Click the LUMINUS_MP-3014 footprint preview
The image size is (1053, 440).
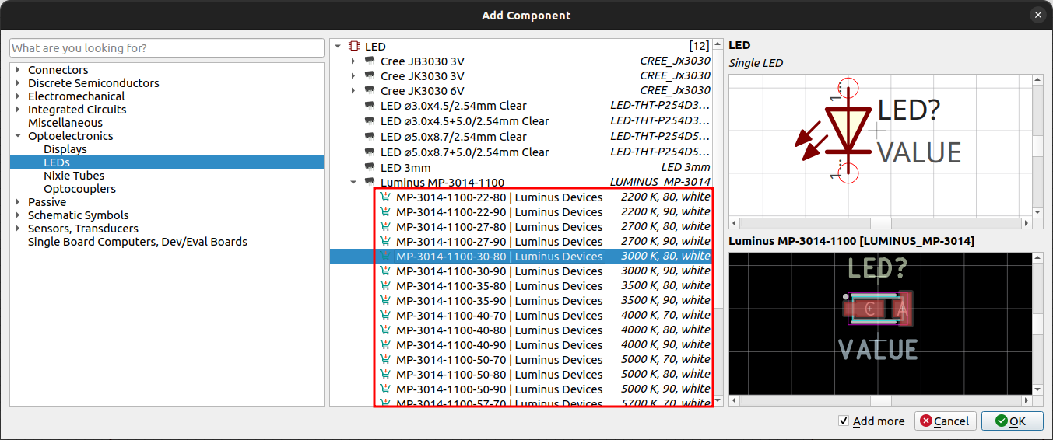click(879, 309)
